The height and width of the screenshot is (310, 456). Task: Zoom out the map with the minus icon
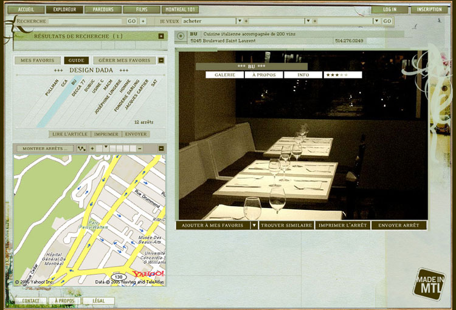(140, 148)
